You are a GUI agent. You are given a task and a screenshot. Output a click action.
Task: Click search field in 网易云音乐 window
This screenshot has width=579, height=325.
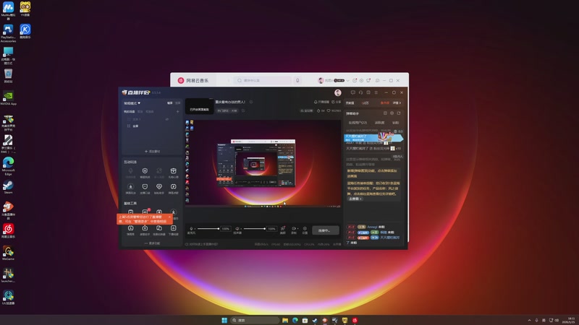click(x=263, y=80)
